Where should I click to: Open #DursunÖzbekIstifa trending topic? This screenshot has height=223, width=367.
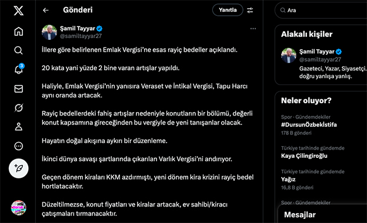309,124
